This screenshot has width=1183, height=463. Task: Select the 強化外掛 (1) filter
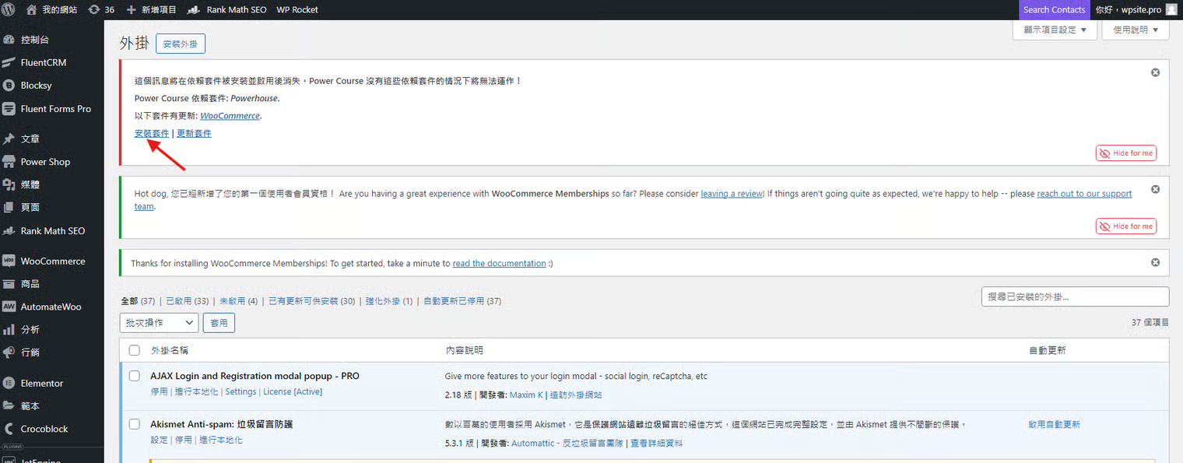(389, 301)
